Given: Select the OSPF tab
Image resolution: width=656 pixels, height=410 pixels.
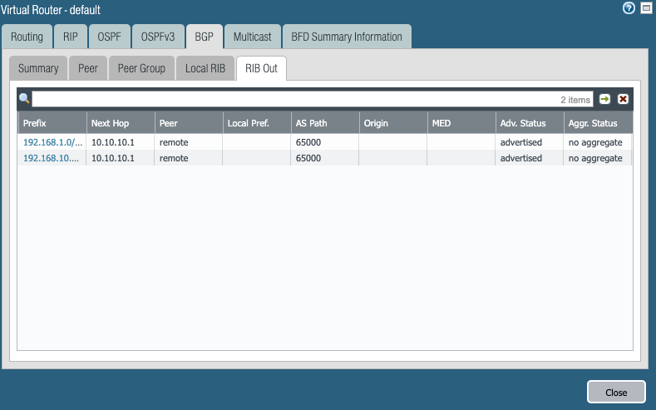Looking at the screenshot, I should [x=108, y=37].
